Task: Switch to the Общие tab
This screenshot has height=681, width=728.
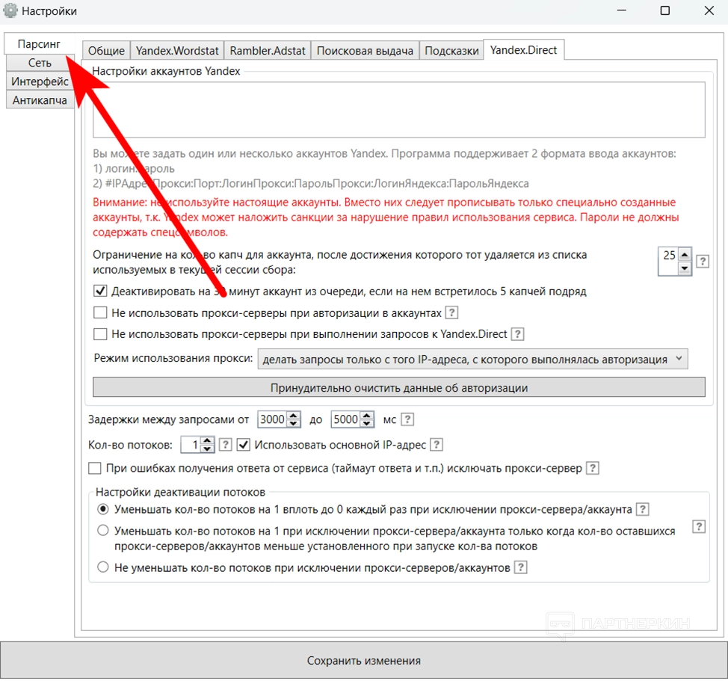Action: point(106,50)
